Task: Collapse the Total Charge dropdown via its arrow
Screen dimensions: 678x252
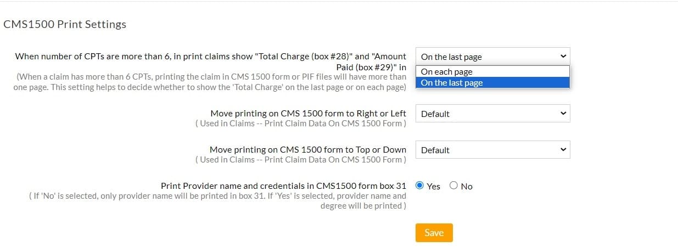Action: tap(562, 56)
